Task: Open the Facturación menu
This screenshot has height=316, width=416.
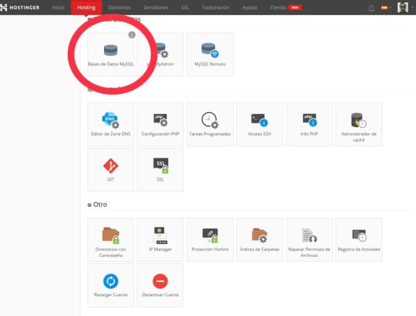Action: 216,8
